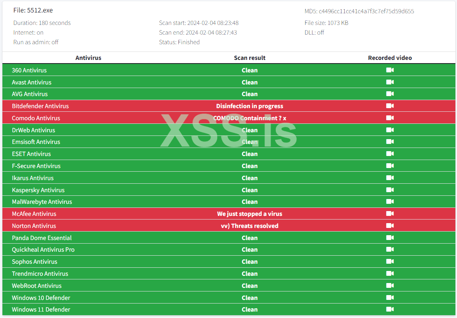Play the Kaspersky Antivirus recorded video
This screenshot has height=318, width=457.
tap(390, 190)
